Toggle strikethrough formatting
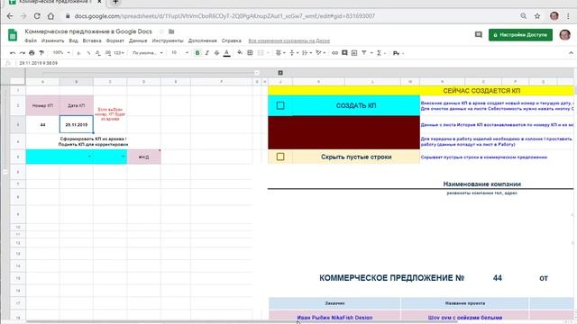The image size is (577, 324). pyautogui.click(x=216, y=53)
